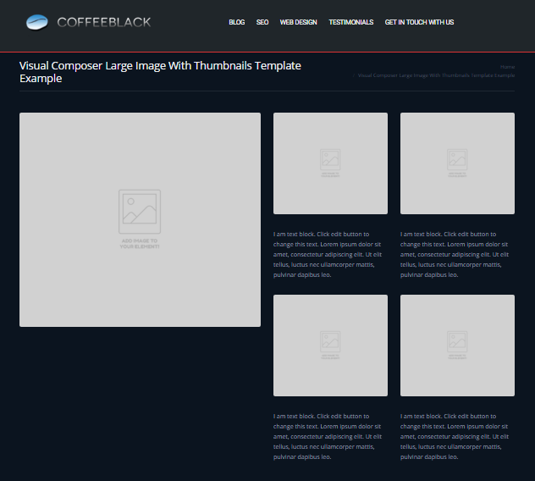Click the text block under top-left thumbnail
The height and width of the screenshot is (481, 535).
(328, 254)
